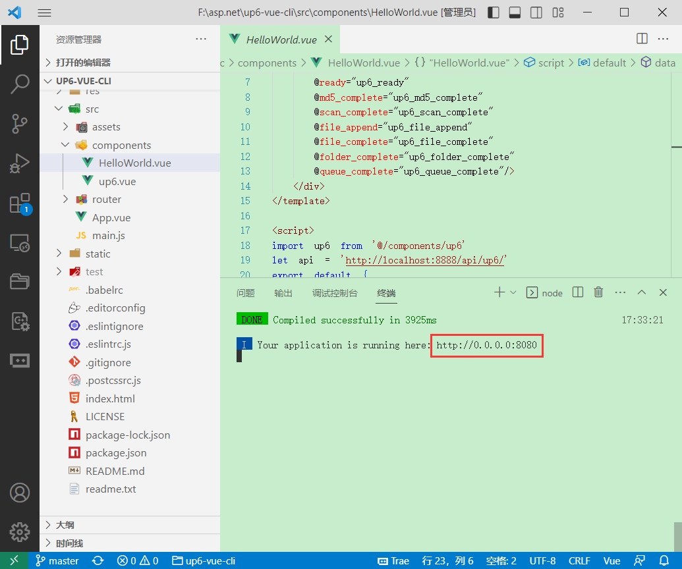This screenshot has width=682, height=569.
Task: Toggle the primary sidebar layout button
Action: [494, 13]
